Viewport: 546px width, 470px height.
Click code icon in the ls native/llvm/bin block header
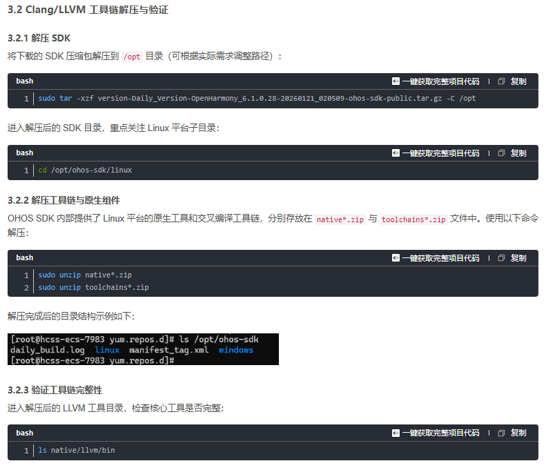[396, 433]
